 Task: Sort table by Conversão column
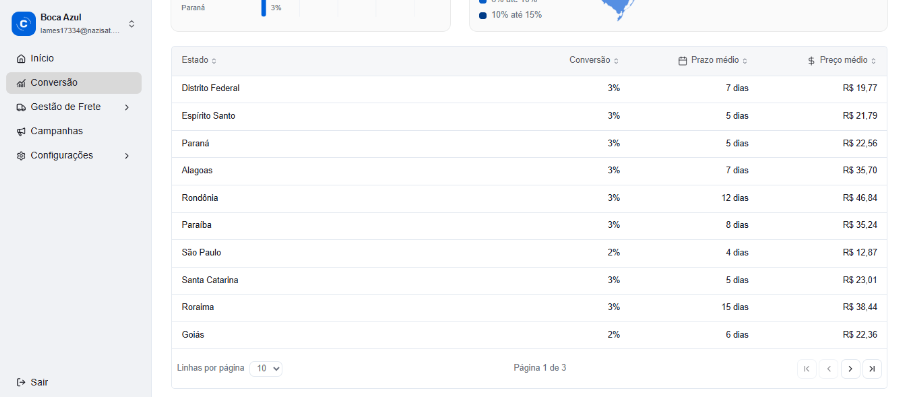pyautogui.click(x=594, y=60)
